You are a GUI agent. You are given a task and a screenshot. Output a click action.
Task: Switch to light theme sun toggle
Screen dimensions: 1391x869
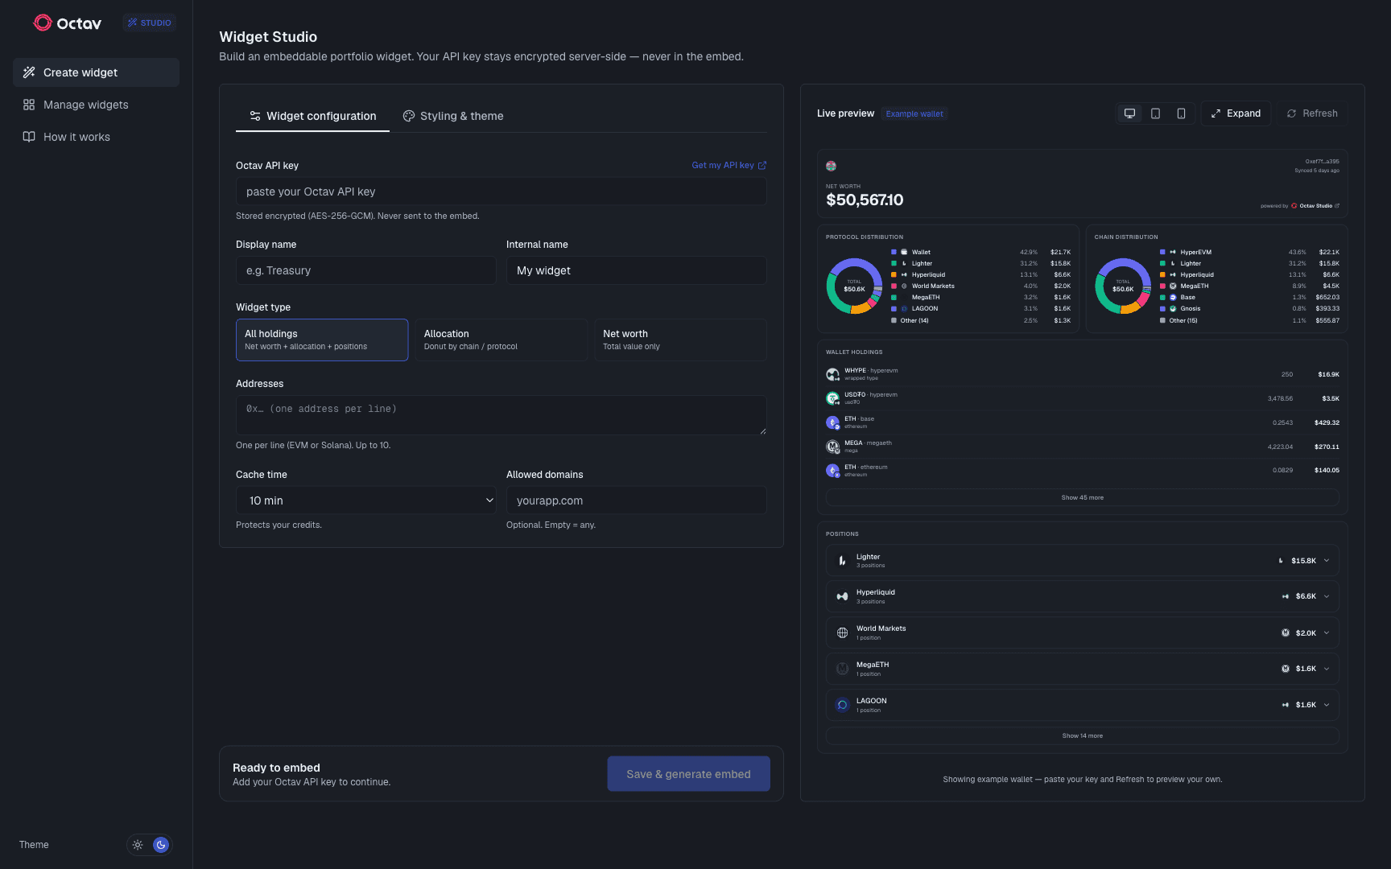tap(138, 845)
